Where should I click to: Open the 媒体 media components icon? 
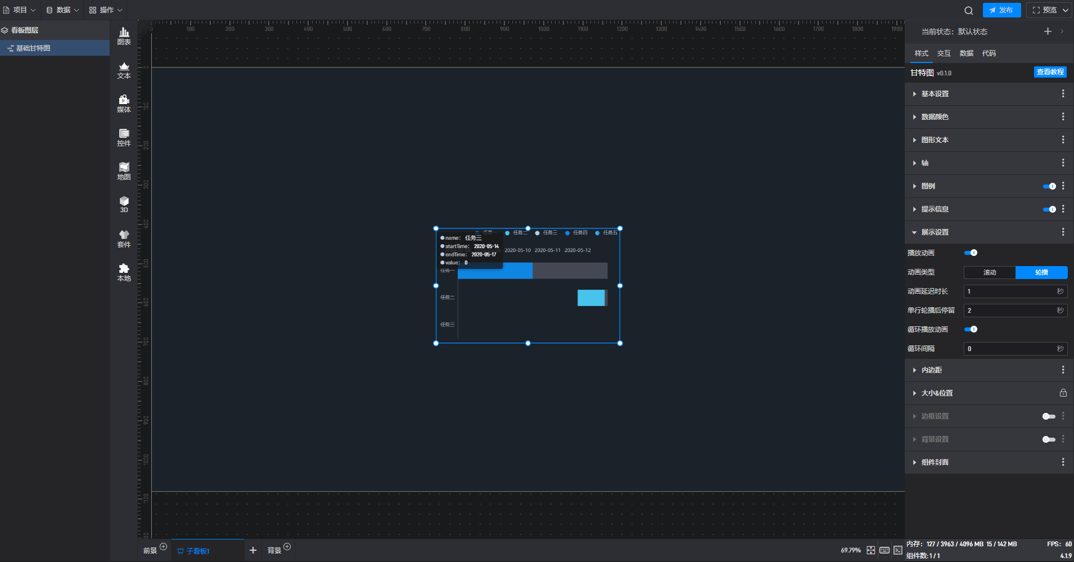(x=124, y=104)
